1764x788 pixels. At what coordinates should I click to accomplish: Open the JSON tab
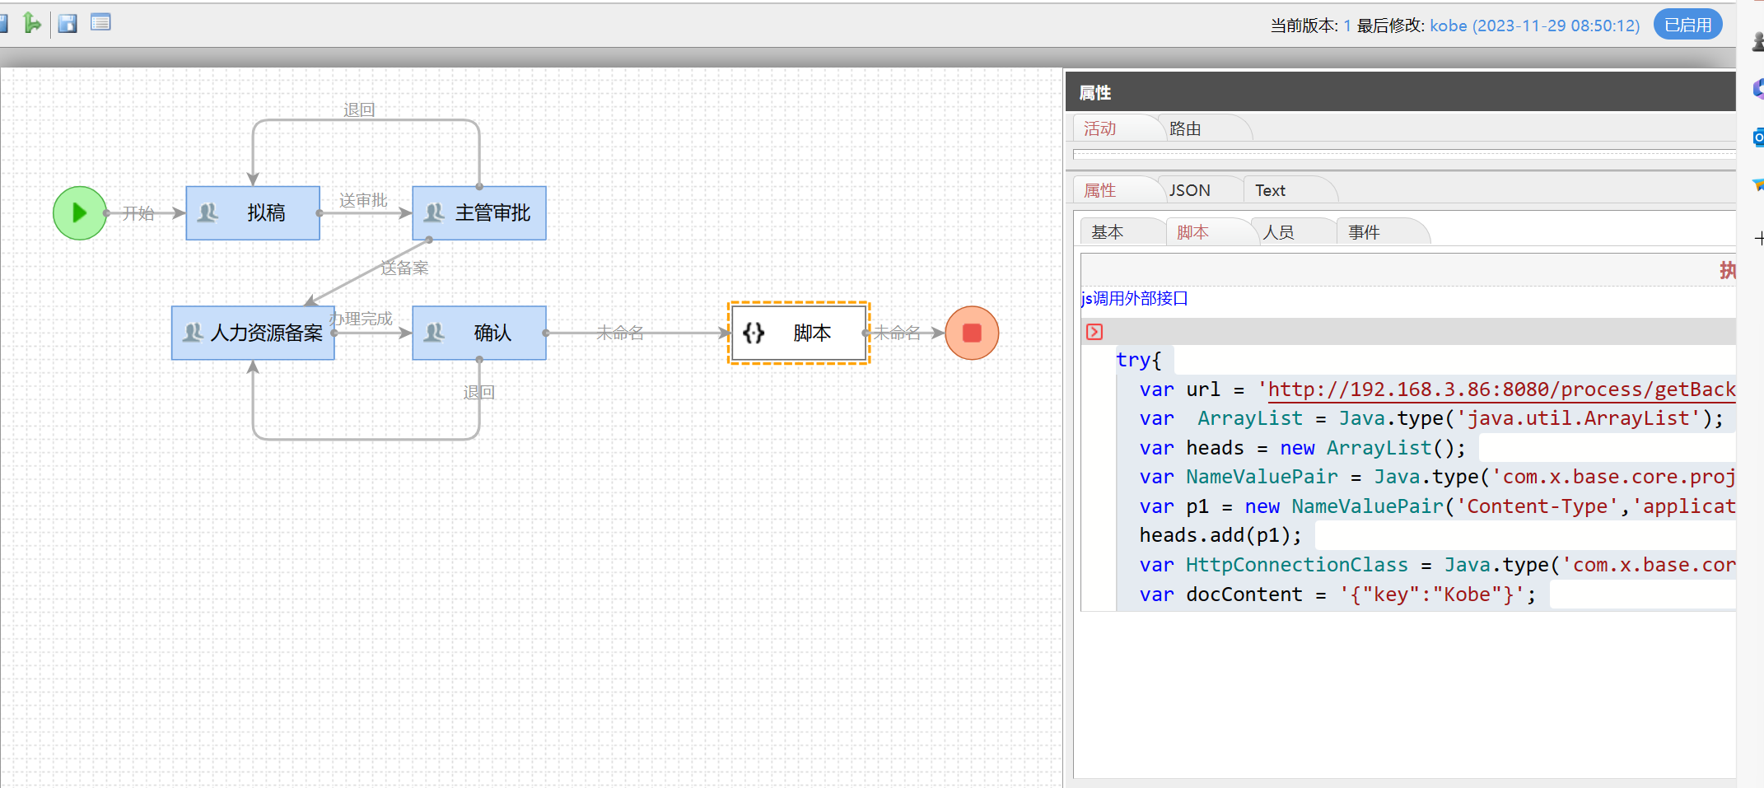1190,190
